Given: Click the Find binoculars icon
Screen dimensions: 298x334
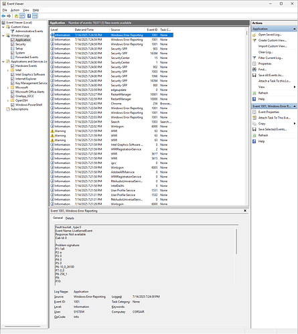Looking at the screenshot, I should (x=254, y=70).
